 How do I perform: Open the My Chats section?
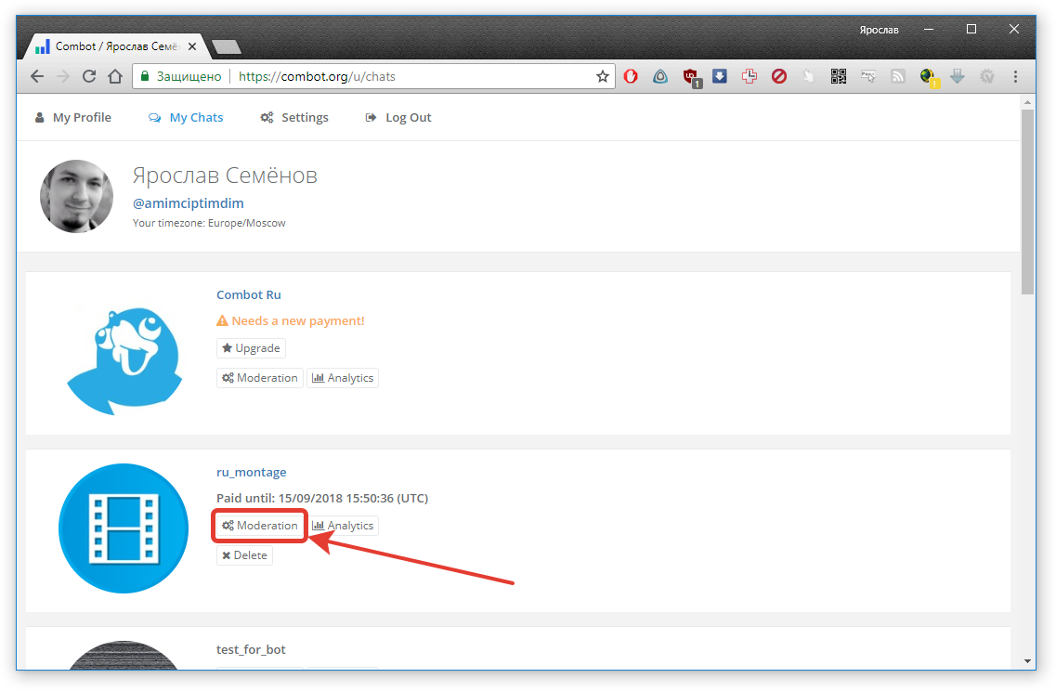(186, 117)
